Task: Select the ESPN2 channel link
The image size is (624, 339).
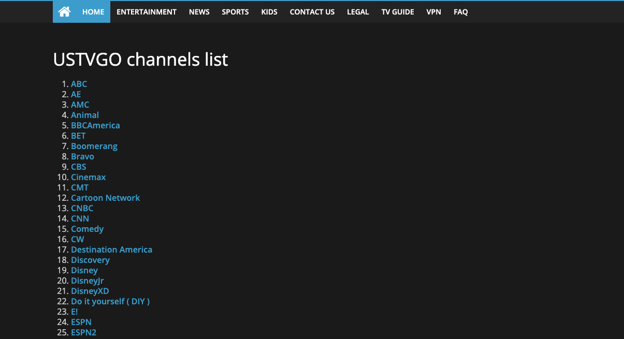Action: (x=84, y=332)
